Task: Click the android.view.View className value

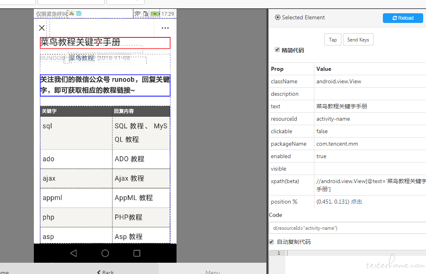Action: tap(339, 81)
